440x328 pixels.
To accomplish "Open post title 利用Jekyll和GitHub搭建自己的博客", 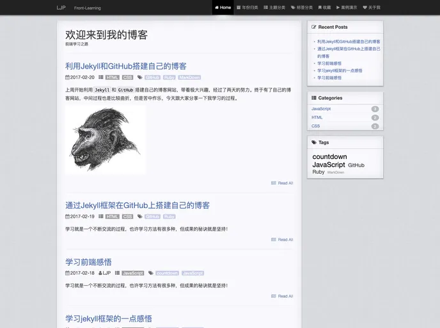I will tap(126, 66).
